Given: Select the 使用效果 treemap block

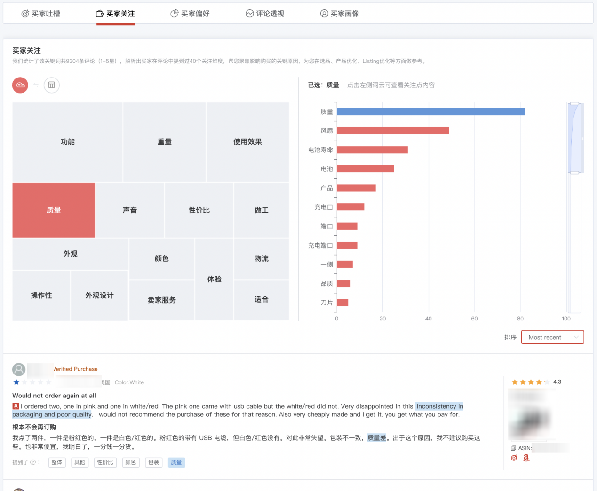Looking at the screenshot, I should 247,142.
